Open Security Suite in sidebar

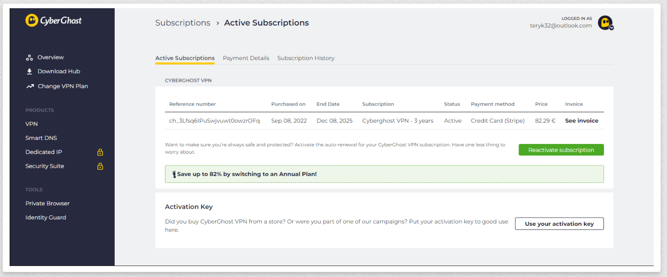[45, 166]
